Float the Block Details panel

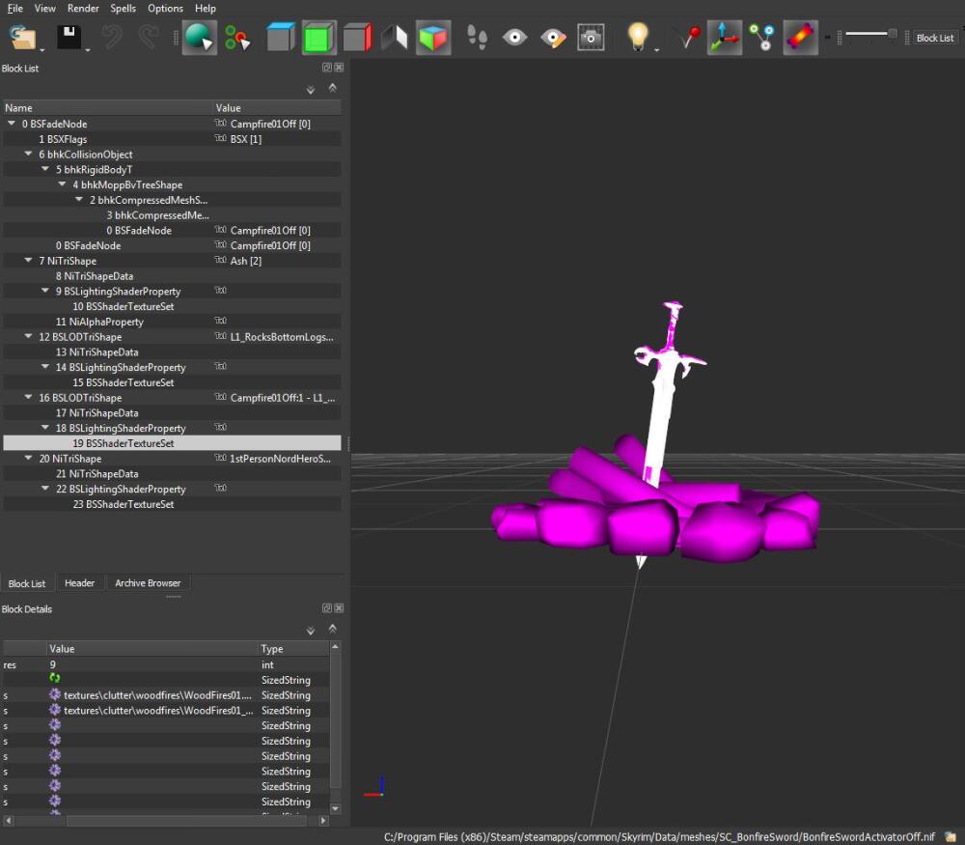[x=327, y=607]
